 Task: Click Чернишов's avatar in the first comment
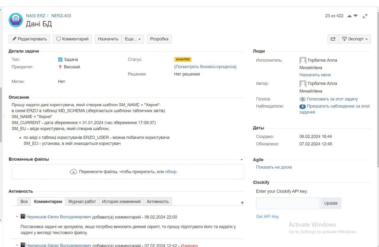coord(23,216)
